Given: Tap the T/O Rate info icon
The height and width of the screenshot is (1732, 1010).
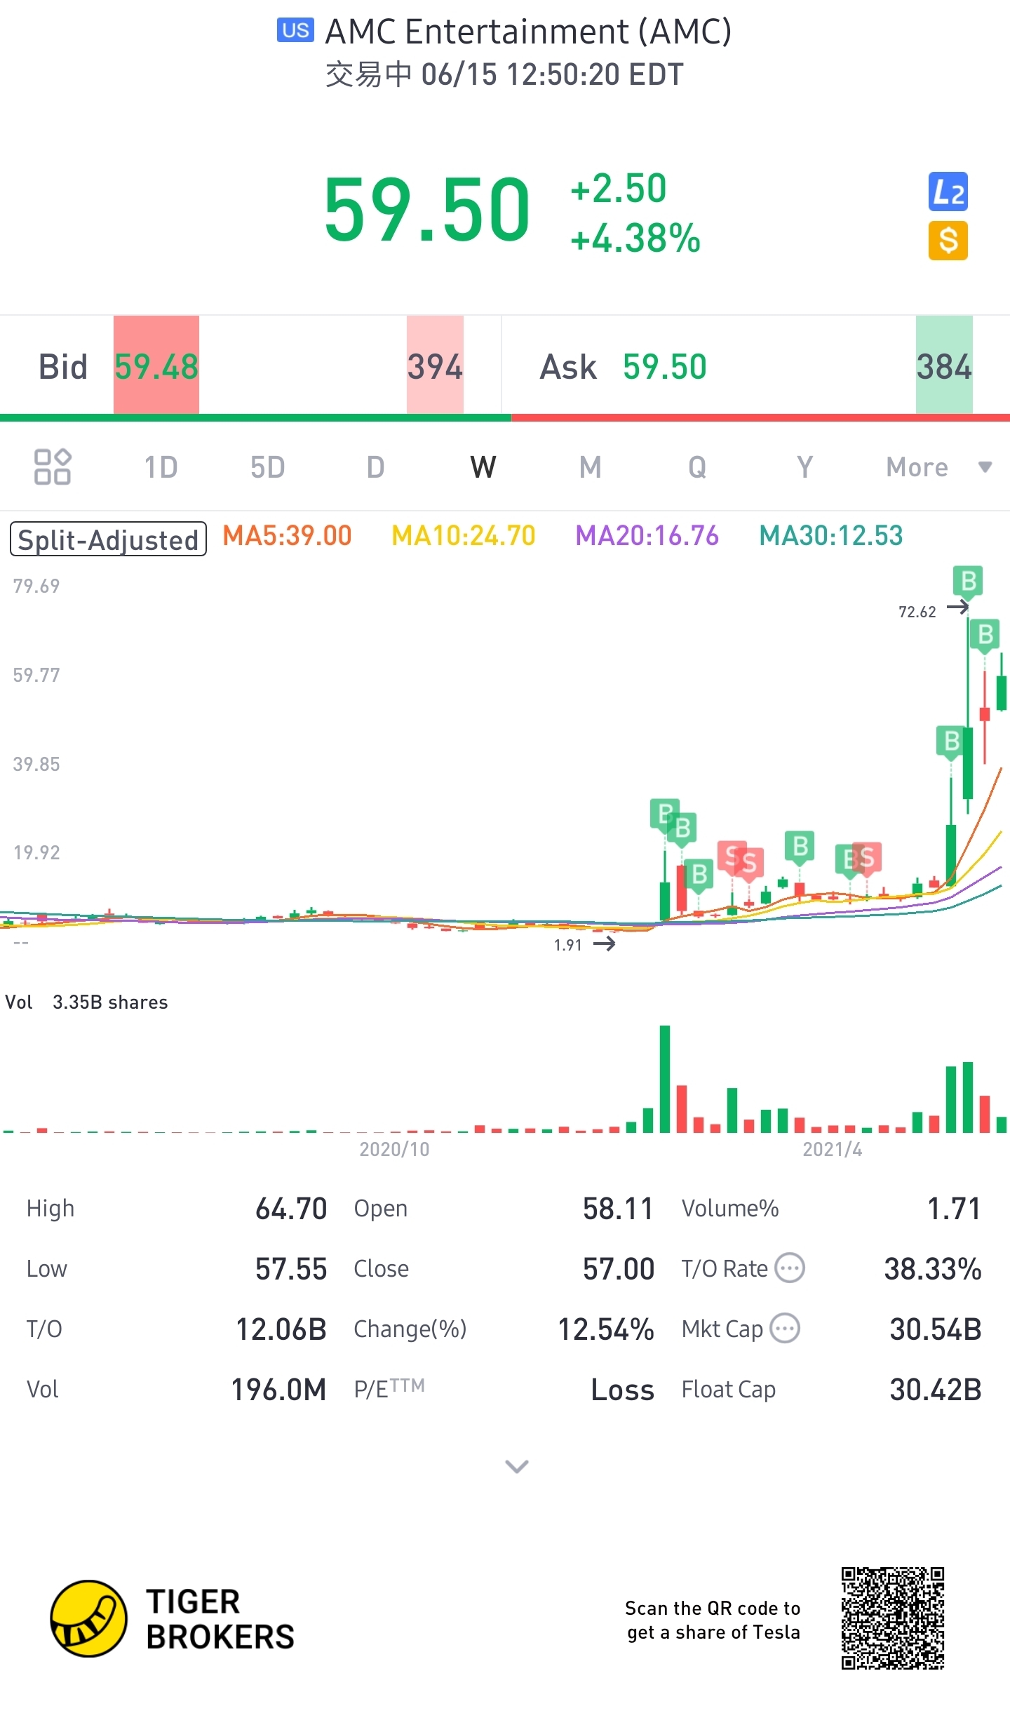Looking at the screenshot, I should pos(790,1268).
